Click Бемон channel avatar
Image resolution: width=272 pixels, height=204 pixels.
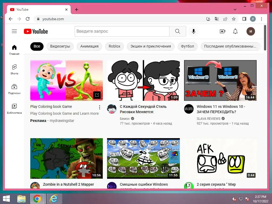point(112,109)
